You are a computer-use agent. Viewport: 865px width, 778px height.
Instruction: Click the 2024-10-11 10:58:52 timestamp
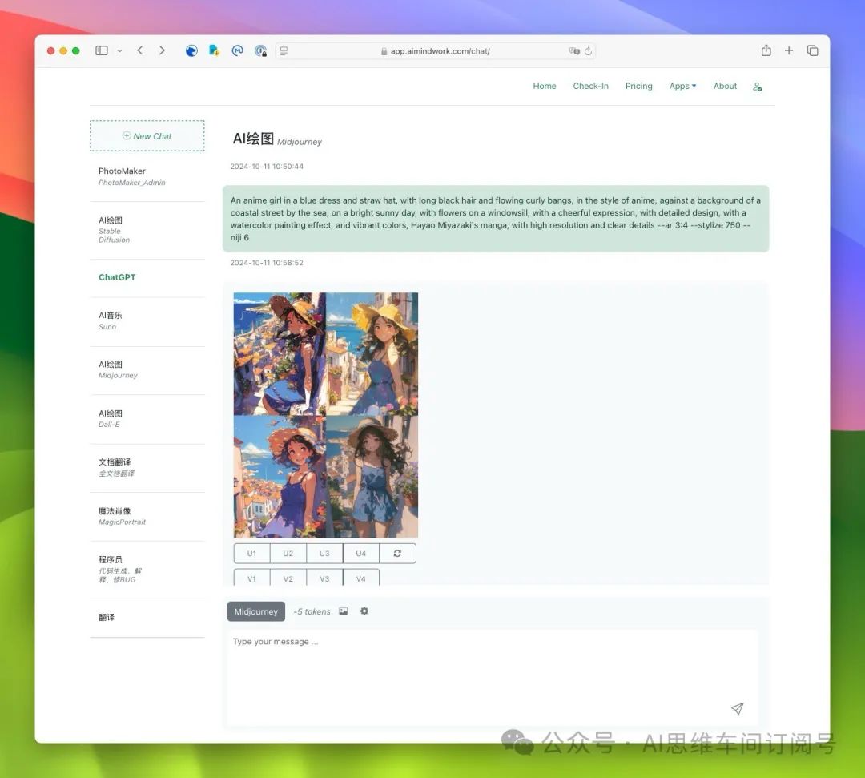coord(267,263)
